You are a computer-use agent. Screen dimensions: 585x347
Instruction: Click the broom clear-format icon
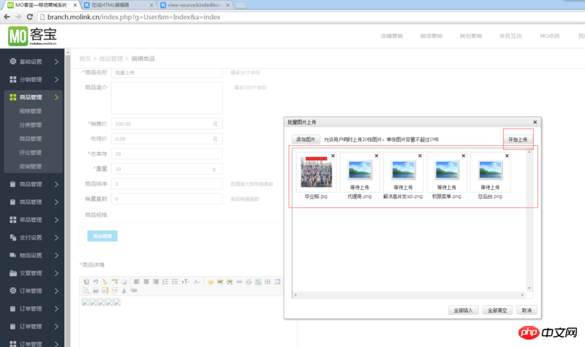tap(105, 282)
